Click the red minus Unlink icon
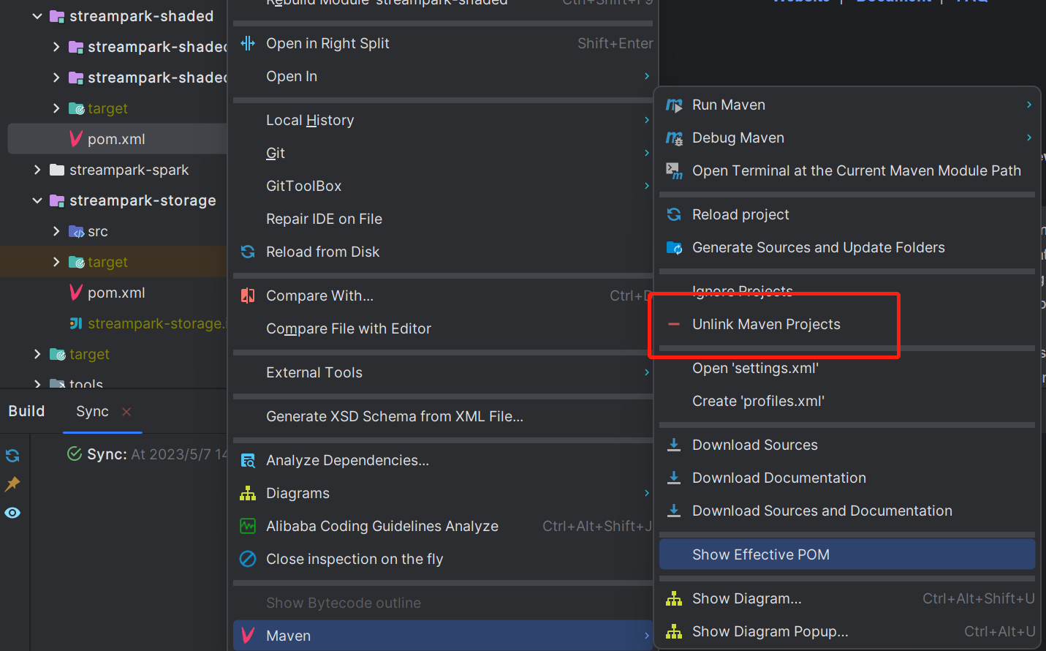 click(674, 324)
